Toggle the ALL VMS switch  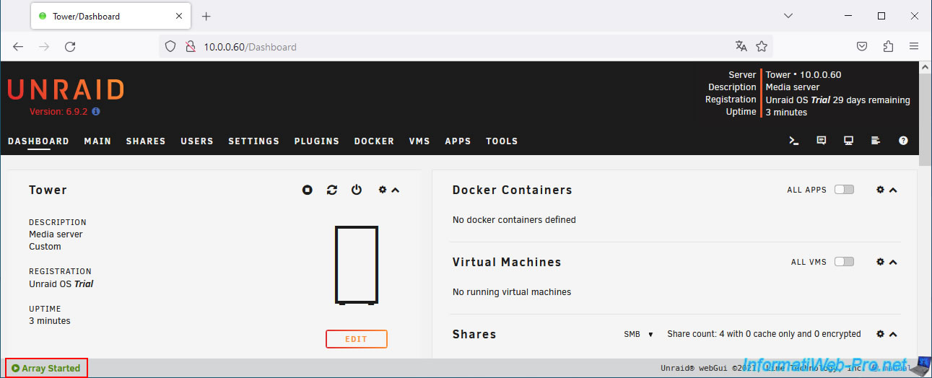coord(844,262)
